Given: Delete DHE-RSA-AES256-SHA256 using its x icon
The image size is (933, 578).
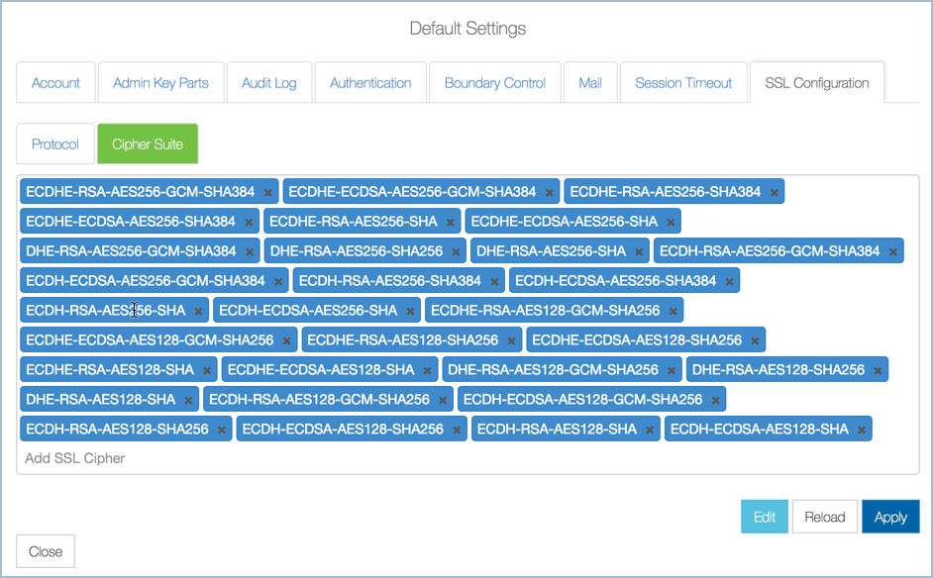Looking at the screenshot, I should (x=456, y=252).
